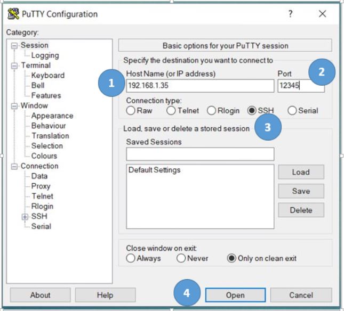Open the Proxy settings category
344x311 pixels.
point(41,186)
